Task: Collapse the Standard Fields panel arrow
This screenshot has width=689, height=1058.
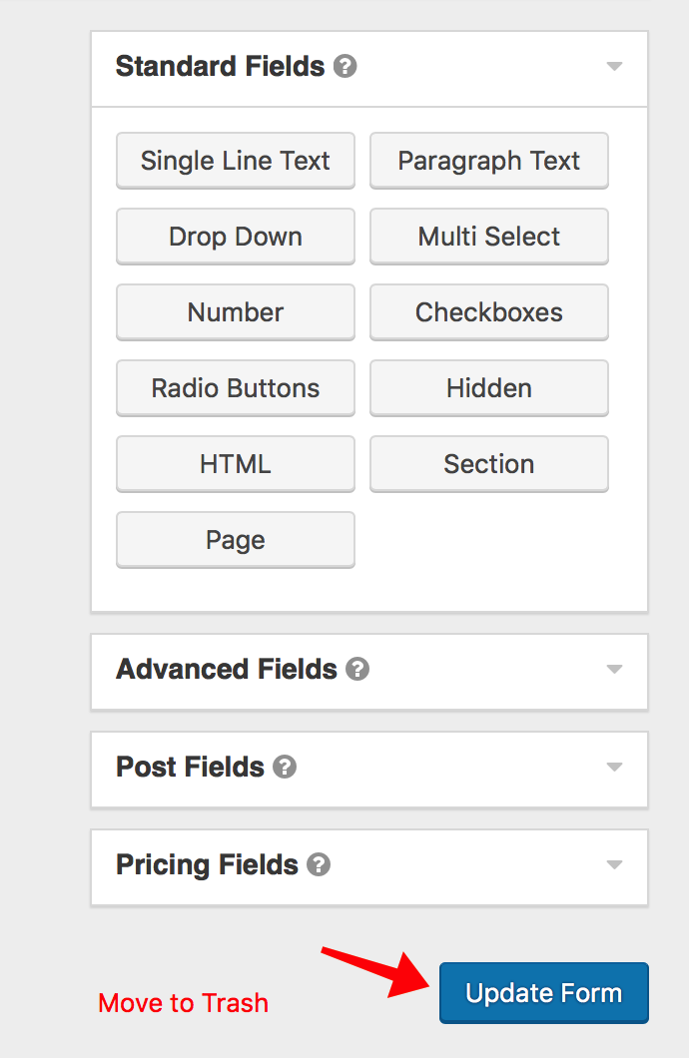Action: pyautogui.click(x=614, y=66)
